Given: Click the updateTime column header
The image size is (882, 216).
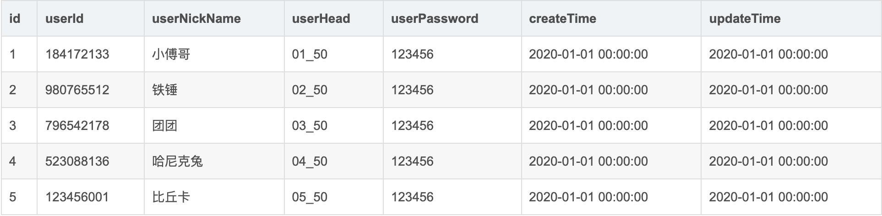Looking at the screenshot, I should coord(745,19).
